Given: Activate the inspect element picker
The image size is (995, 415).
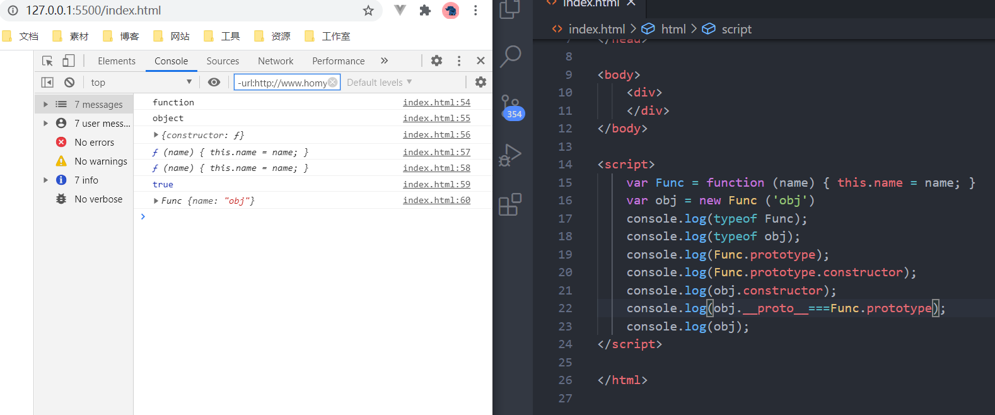Looking at the screenshot, I should point(47,61).
